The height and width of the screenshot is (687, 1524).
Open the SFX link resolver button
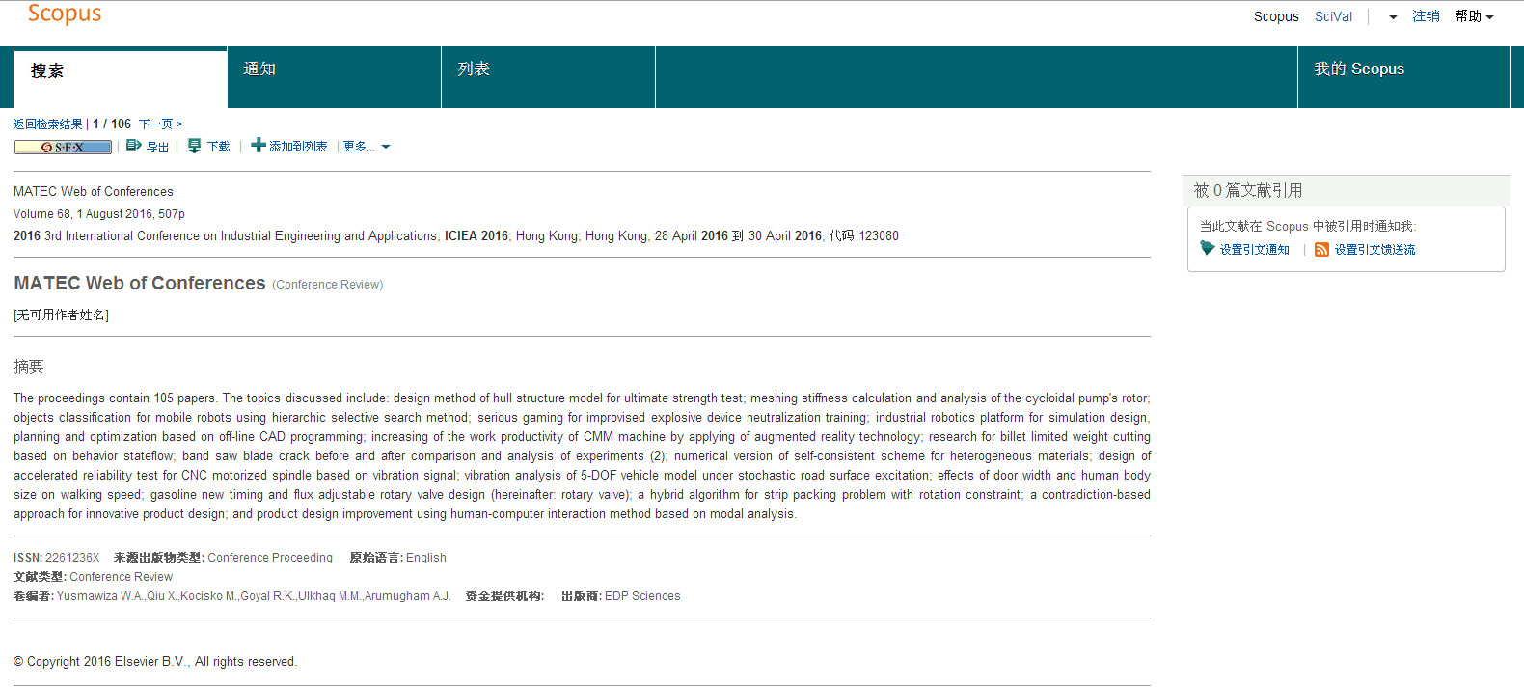point(63,148)
